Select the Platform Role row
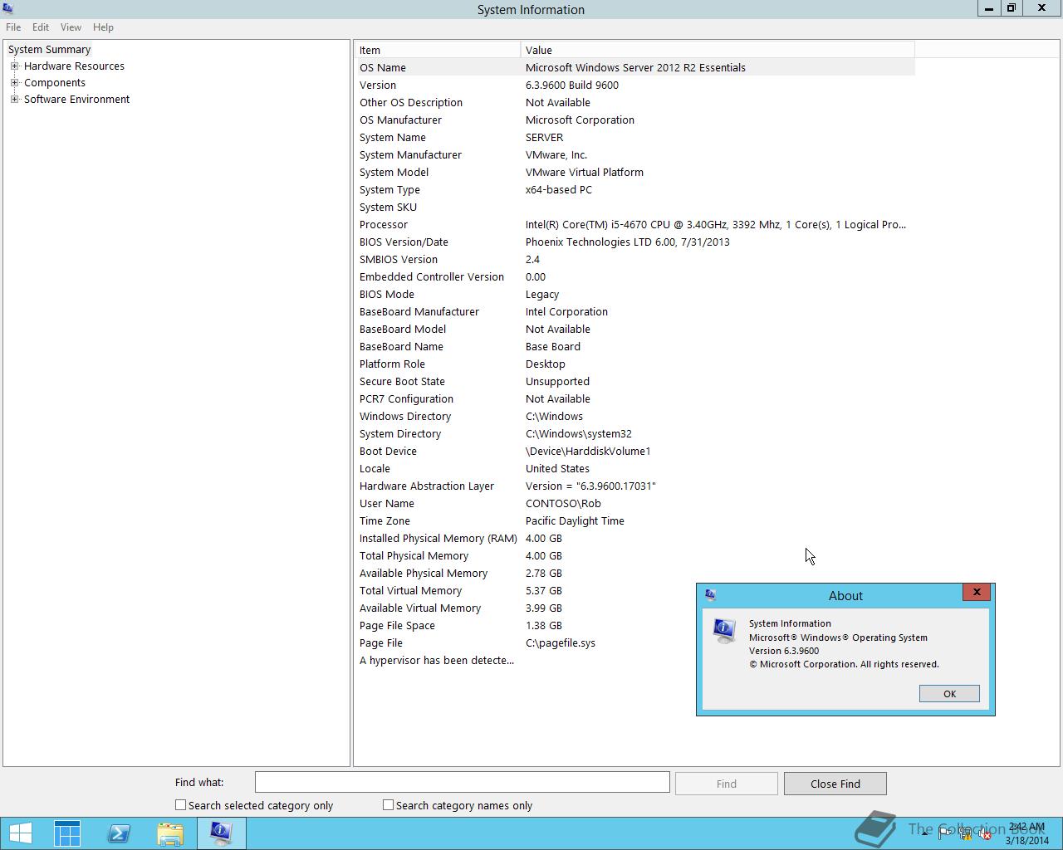This screenshot has width=1063, height=850. click(x=635, y=364)
